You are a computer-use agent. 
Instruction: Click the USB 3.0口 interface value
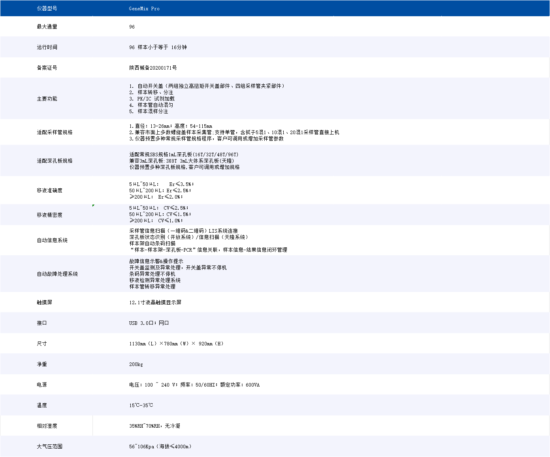coord(149,323)
